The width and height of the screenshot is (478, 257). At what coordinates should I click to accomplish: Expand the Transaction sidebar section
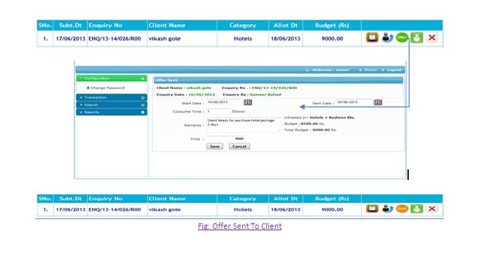112,97
